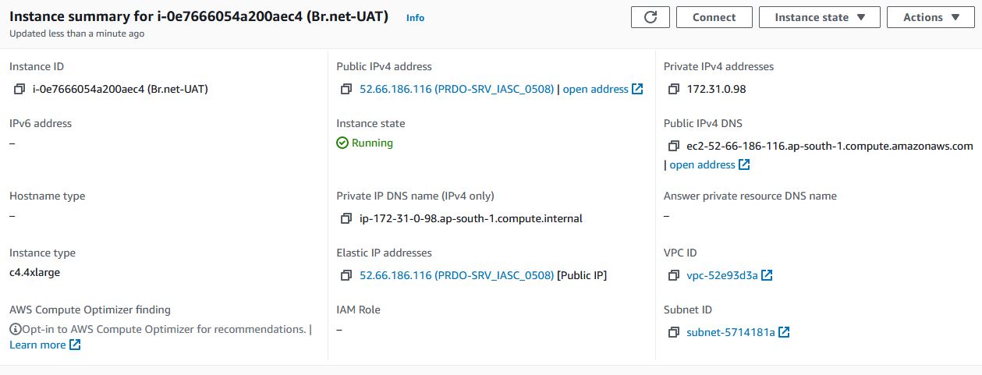This screenshot has width=982, height=375.
Task: Copy the VPC ID value
Action: click(x=674, y=275)
